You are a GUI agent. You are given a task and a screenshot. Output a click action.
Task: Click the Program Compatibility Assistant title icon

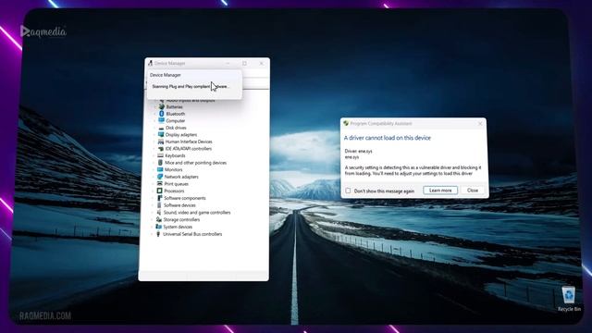346,123
